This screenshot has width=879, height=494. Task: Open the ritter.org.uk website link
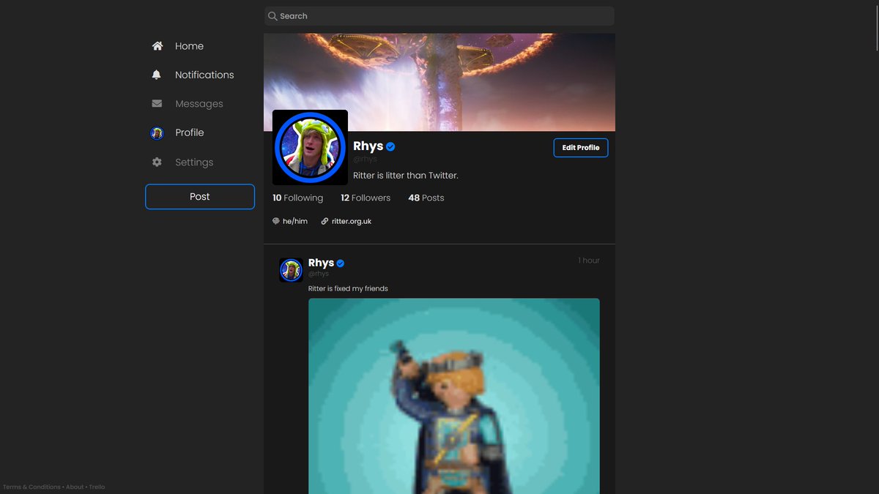(x=350, y=220)
